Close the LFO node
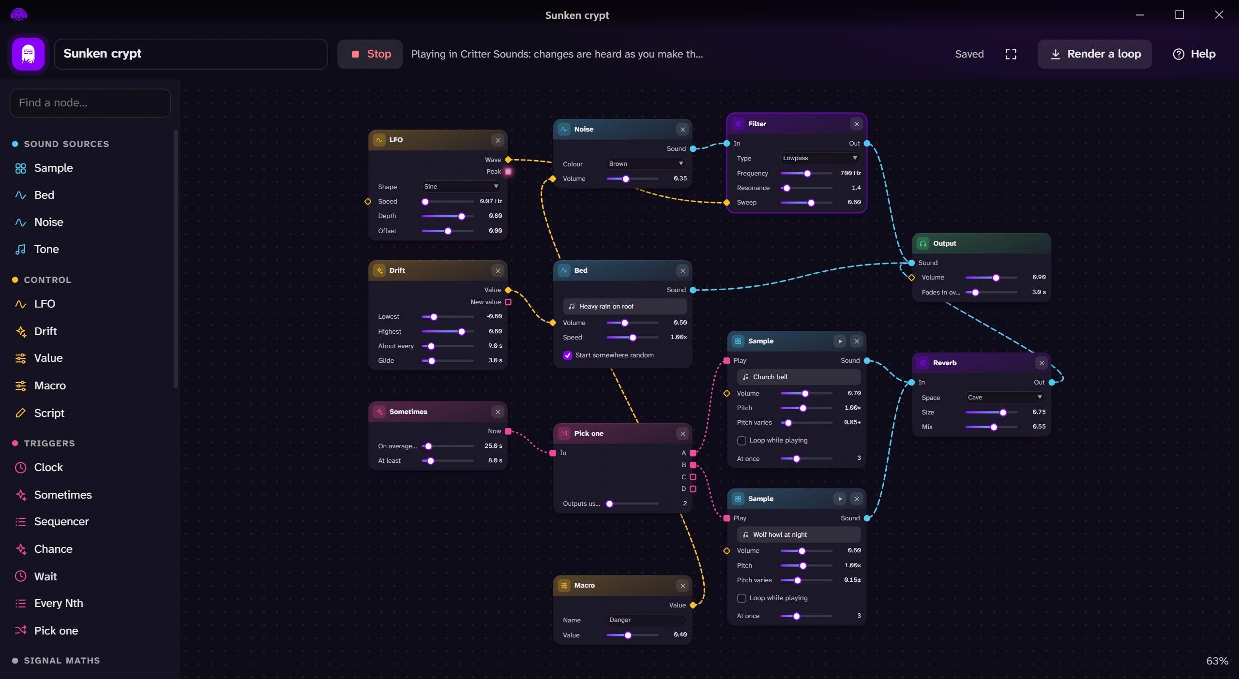Image resolution: width=1239 pixels, height=679 pixels. (x=498, y=140)
